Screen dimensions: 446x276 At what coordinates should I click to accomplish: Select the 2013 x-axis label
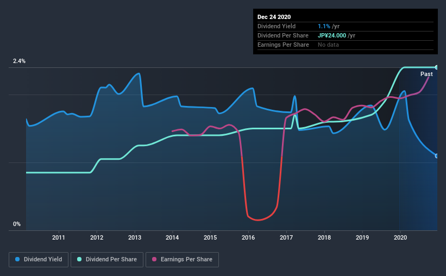tap(135, 237)
